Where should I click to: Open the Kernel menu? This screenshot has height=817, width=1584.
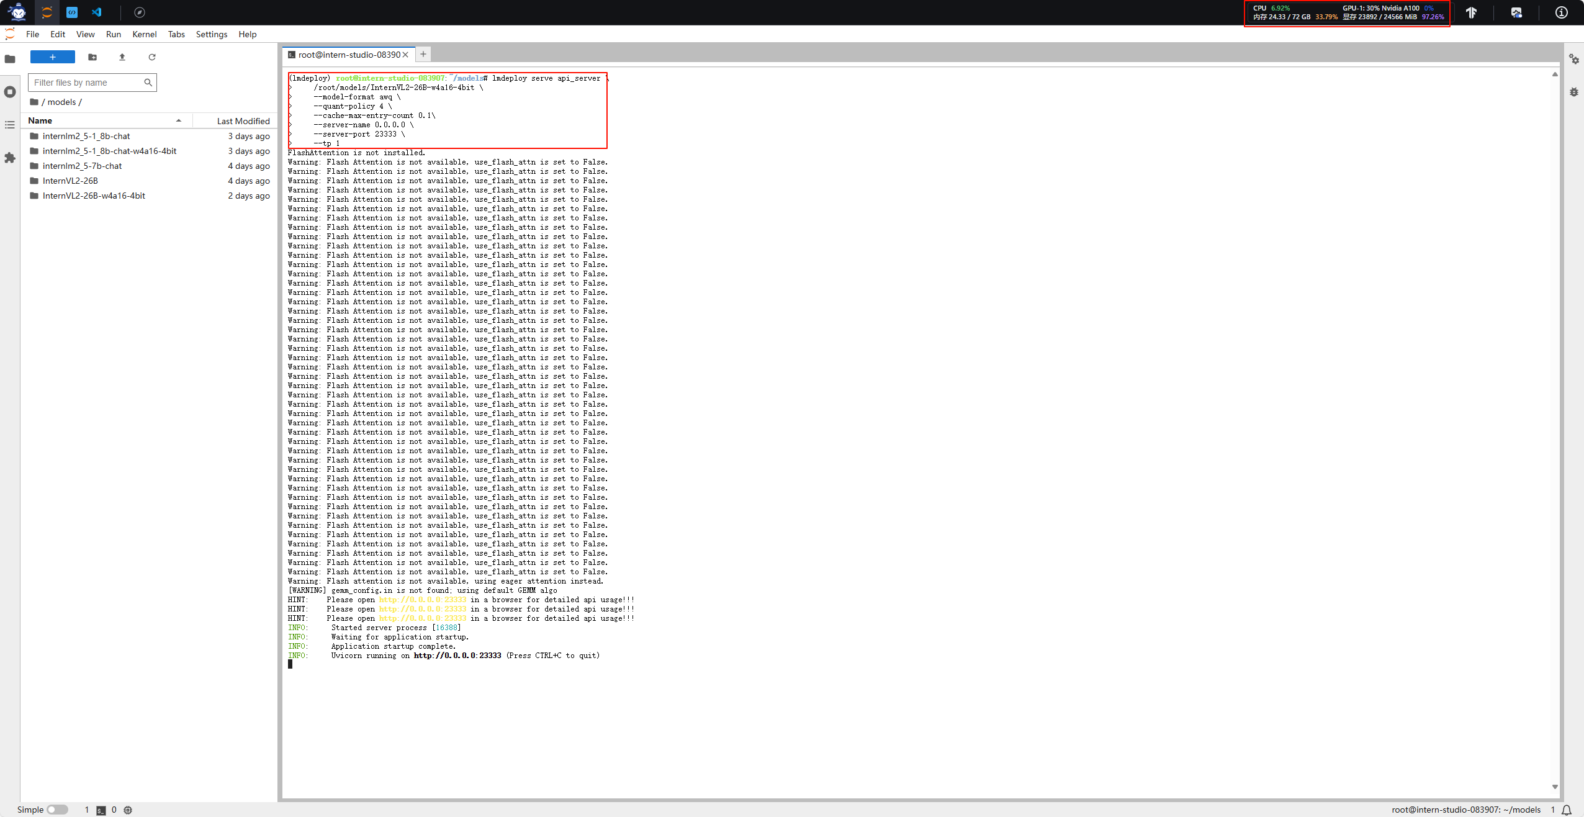point(144,34)
